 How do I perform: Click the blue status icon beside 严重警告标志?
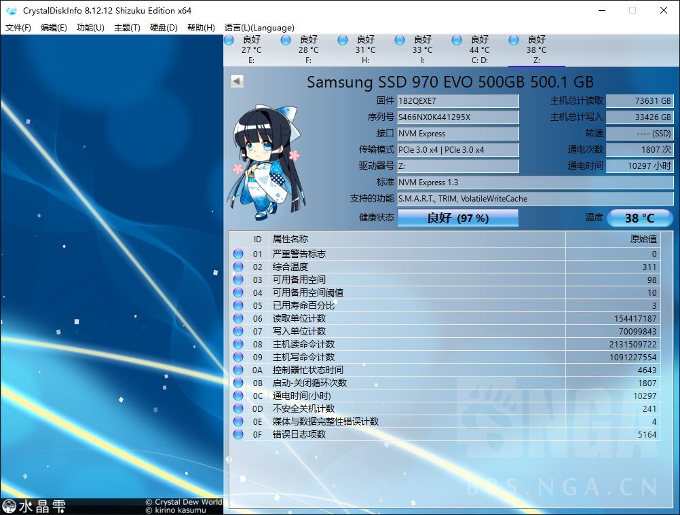pos(238,254)
